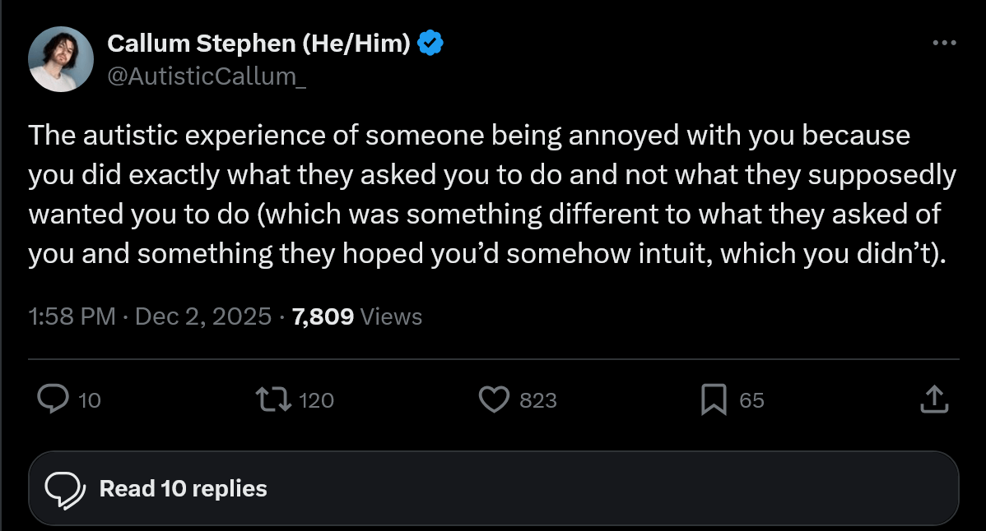Image resolution: width=986 pixels, height=531 pixels.
Task: Click the repost count 120
Action: click(317, 400)
